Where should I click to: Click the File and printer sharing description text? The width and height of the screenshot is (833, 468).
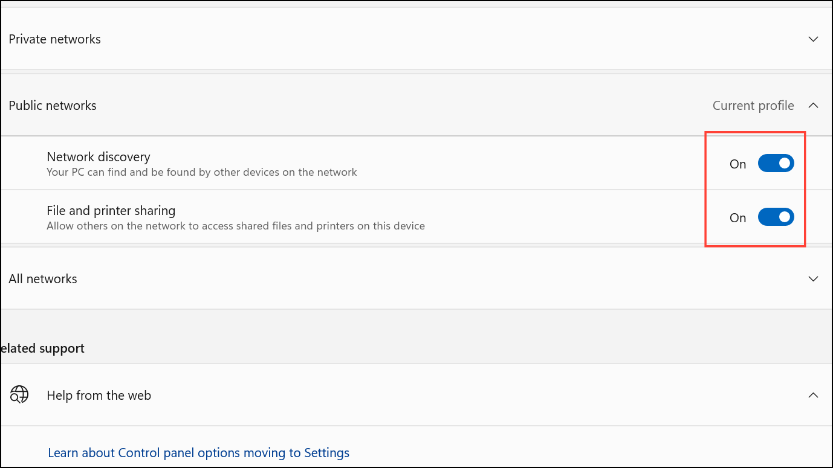(235, 226)
